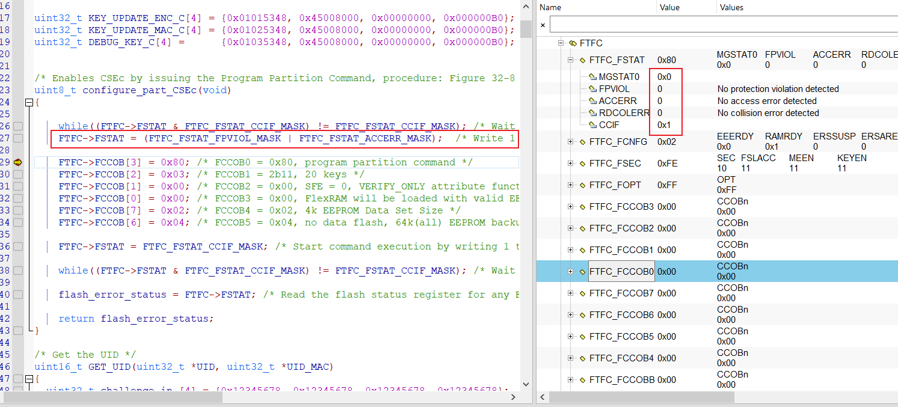This screenshot has height=407, width=898.
Task: Select the FTFC_FCCOB0 register row name
Action: coord(621,272)
